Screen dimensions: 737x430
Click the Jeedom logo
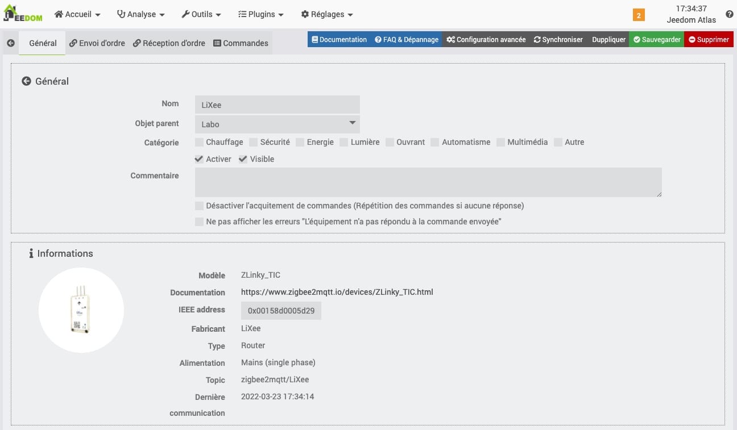coord(23,14)
